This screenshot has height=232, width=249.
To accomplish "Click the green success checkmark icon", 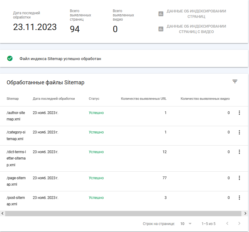I will [x=10, y=59].
